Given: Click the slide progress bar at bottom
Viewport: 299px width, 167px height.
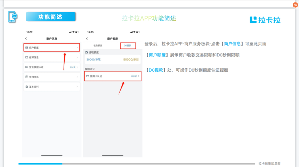Looking at the screenshot, I should pos(137,164).
